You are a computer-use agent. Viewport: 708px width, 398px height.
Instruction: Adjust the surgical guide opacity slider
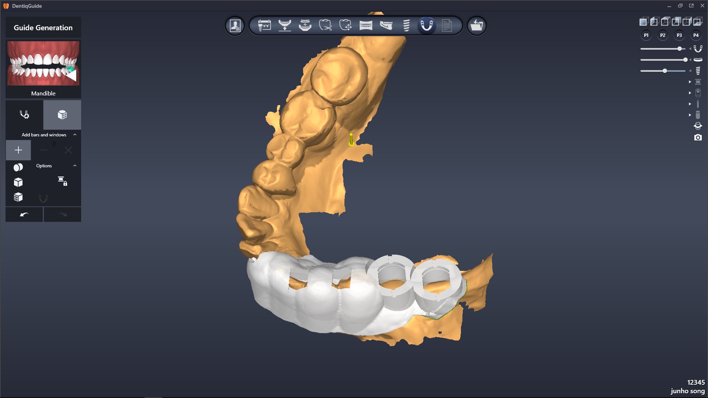coord(663,49)
